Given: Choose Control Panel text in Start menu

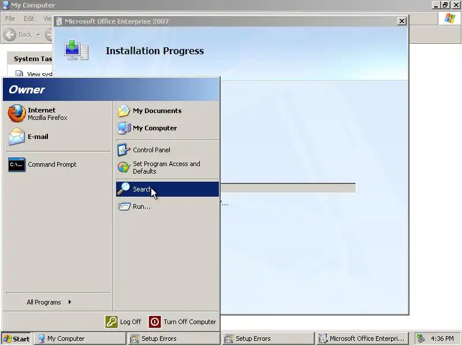Looking at the screenshot, I should (x=151, y=150).
